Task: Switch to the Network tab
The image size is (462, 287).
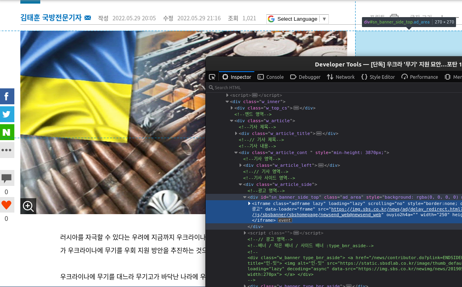Action: tap(340, 77)
